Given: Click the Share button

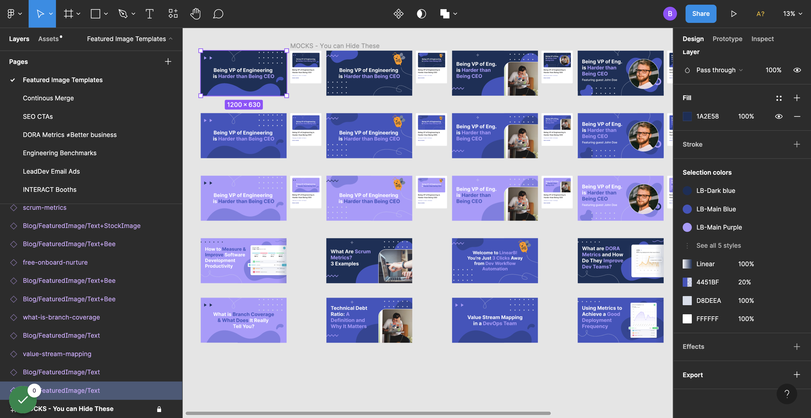Looking at the screenshot, I should (x=700, y=14).
